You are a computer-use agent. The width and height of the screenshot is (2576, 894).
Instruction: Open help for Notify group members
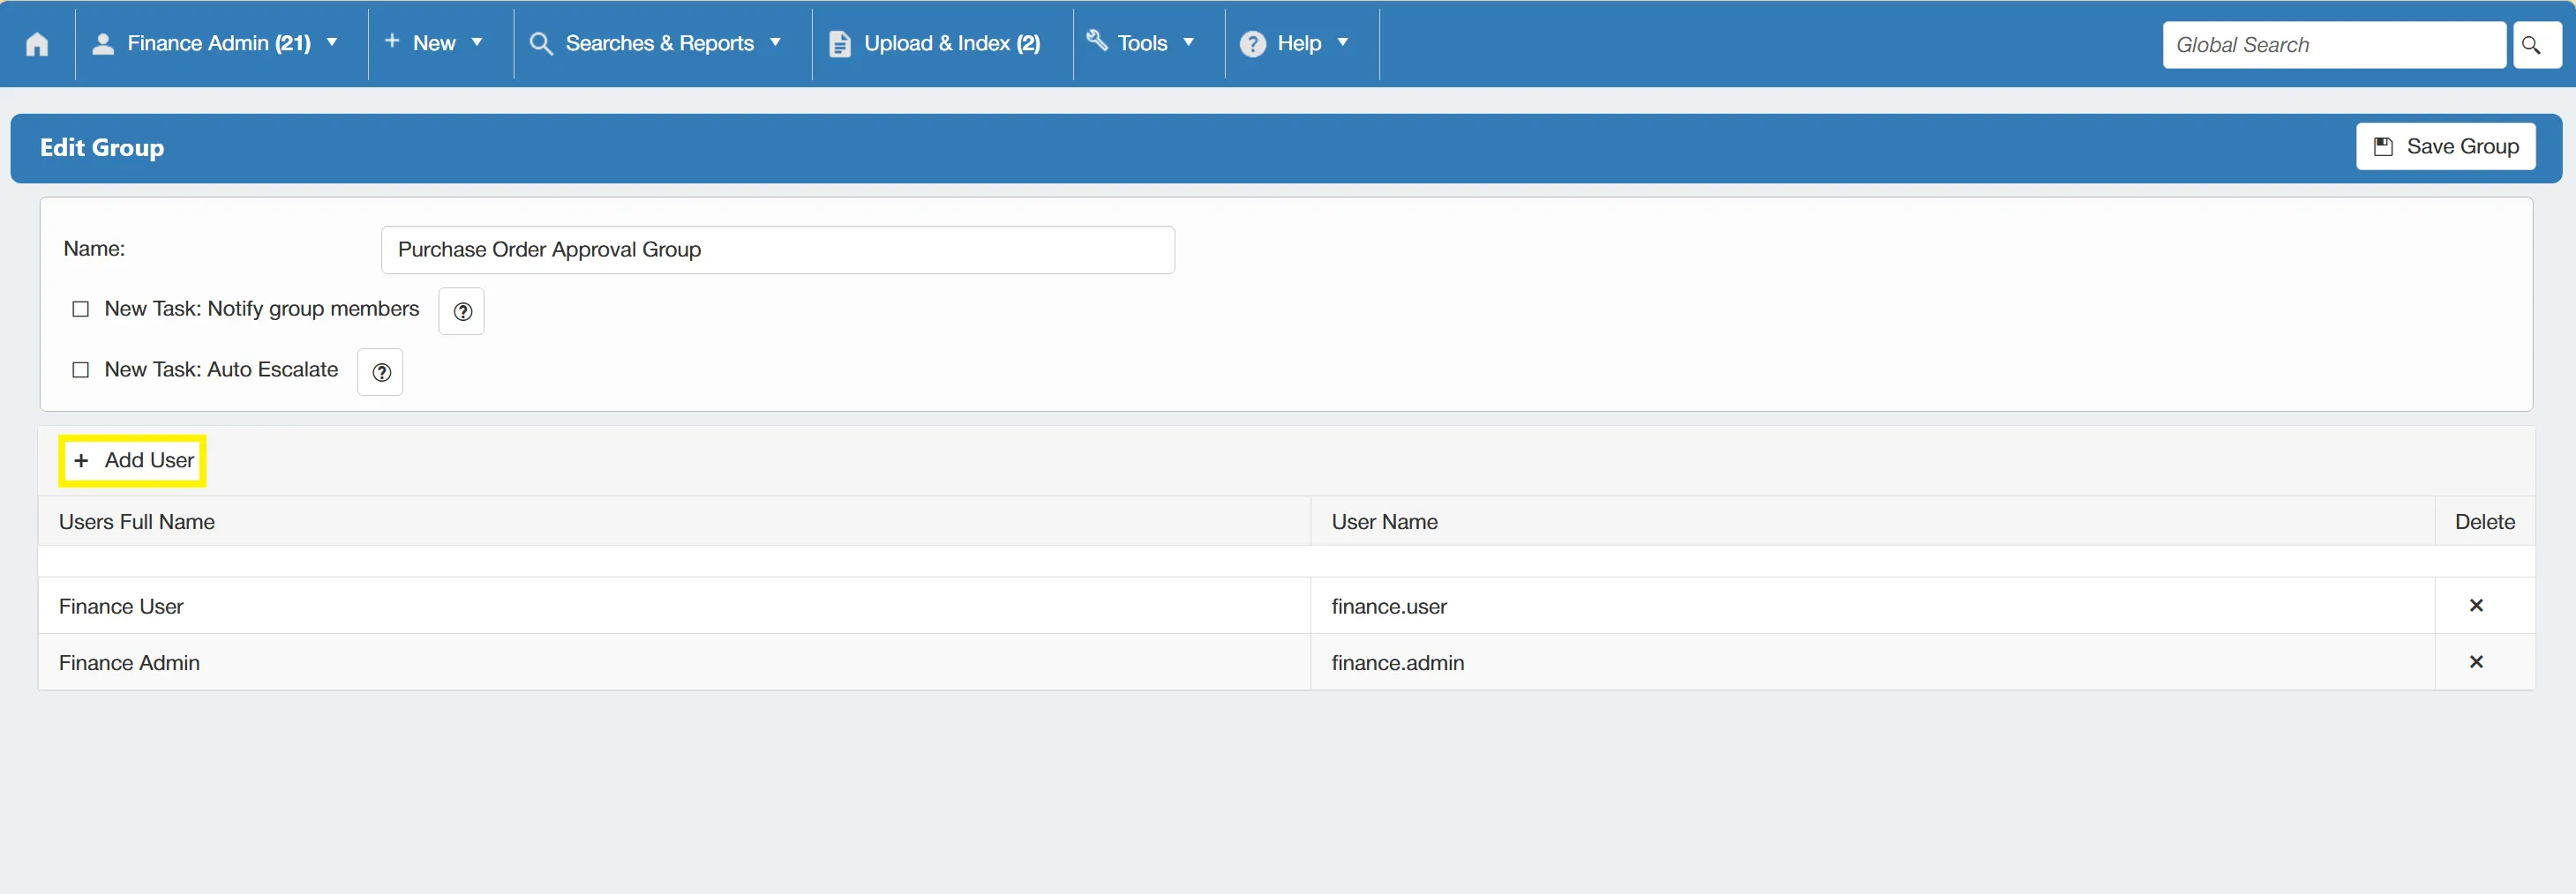[462, 311]
